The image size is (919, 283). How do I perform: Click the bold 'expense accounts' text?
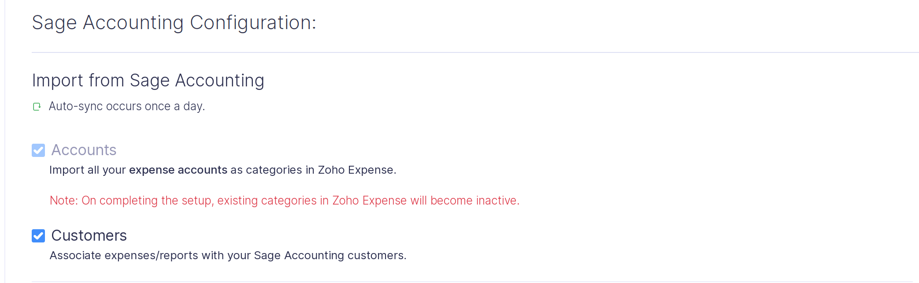click(x=178, y=170)
